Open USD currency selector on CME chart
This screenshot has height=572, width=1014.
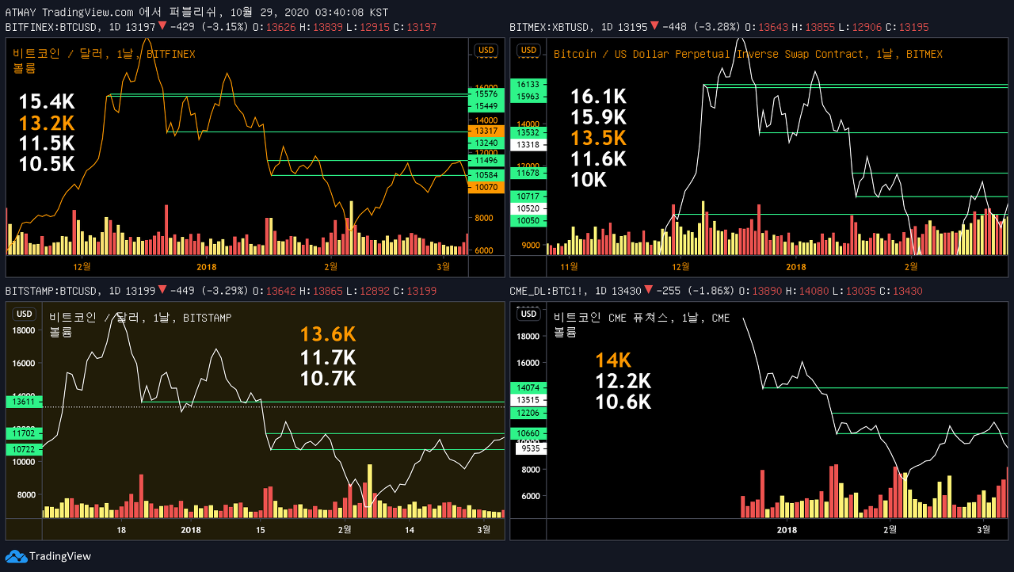pyautogui.click(x=528, y=314)
